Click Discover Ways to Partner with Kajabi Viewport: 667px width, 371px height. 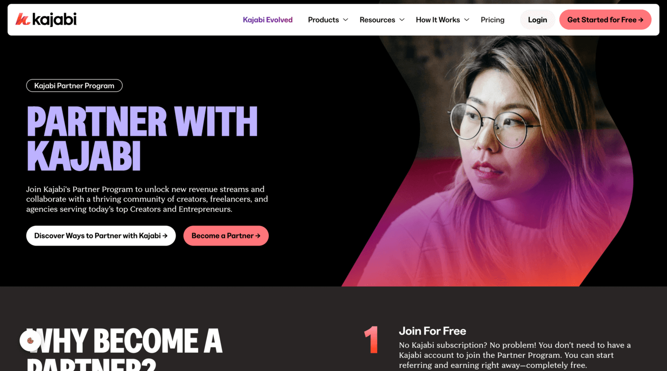[101, 236]
